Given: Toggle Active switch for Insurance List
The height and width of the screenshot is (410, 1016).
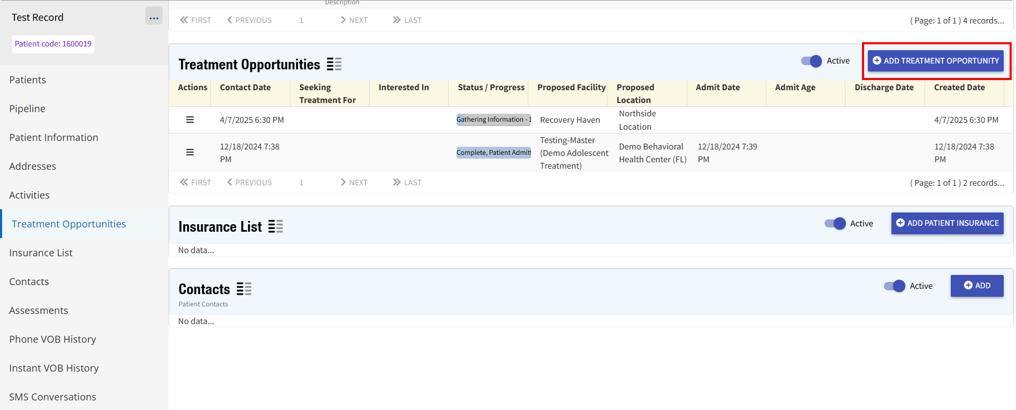Looking at the screenshot, I should click(835, 224).
